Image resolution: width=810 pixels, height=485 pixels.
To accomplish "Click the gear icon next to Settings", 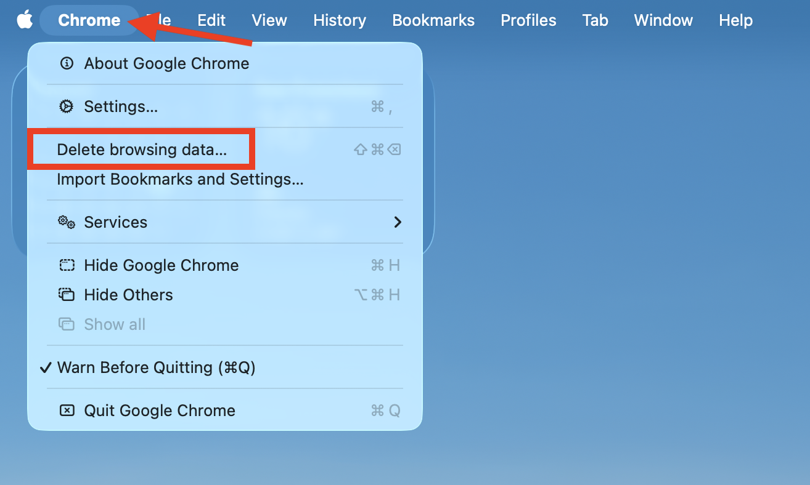I will coord(67,106).
